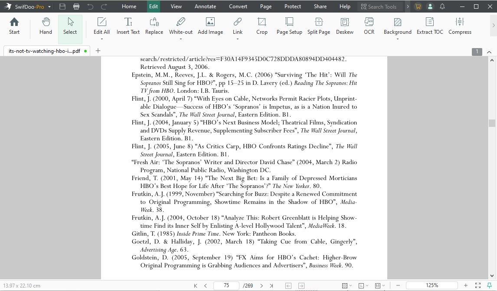Redo the last action
The width and height of the screenshot is (497, 291).
coord(104,6)
